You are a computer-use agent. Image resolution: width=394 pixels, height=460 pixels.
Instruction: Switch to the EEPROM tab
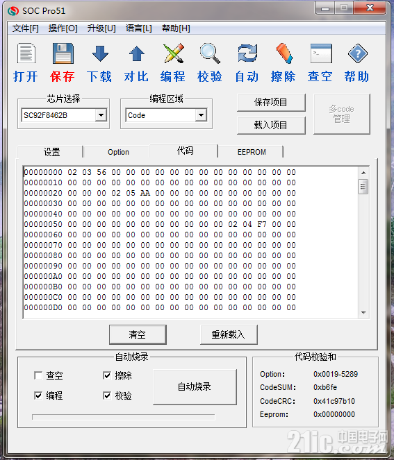click(x=252, y=152)
